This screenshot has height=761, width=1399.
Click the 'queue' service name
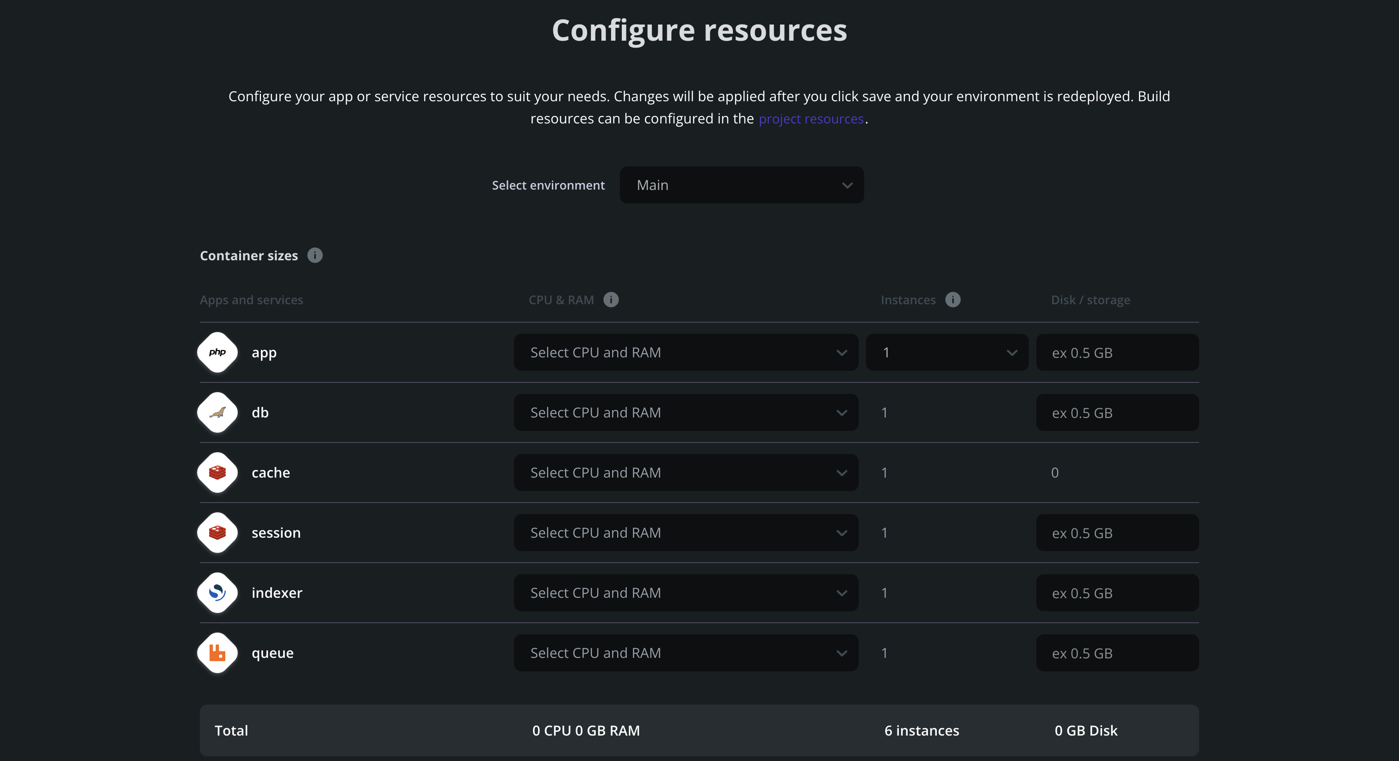[272, 653]
